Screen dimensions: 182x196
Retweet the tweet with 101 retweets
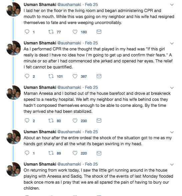click(51, 76)
